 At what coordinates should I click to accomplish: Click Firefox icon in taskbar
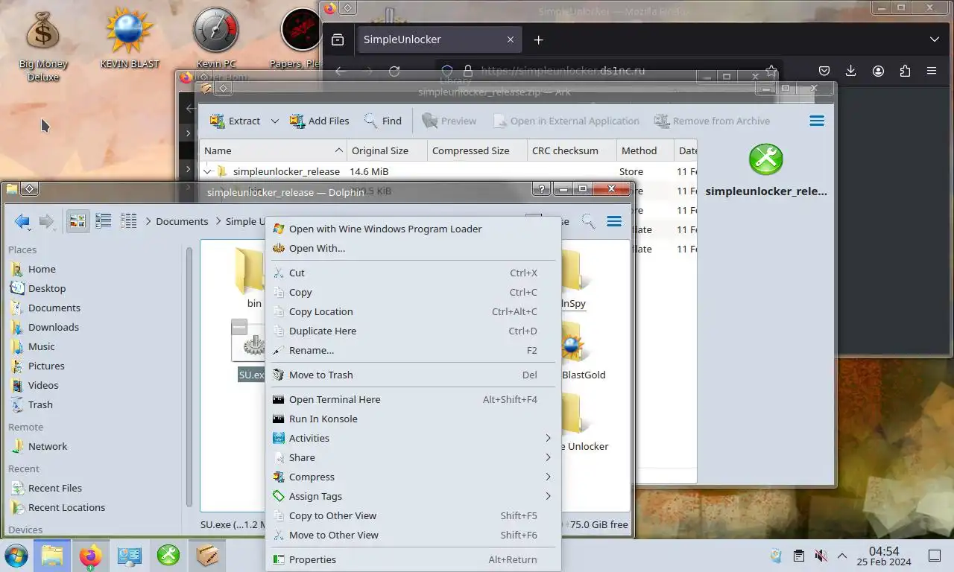90,556
